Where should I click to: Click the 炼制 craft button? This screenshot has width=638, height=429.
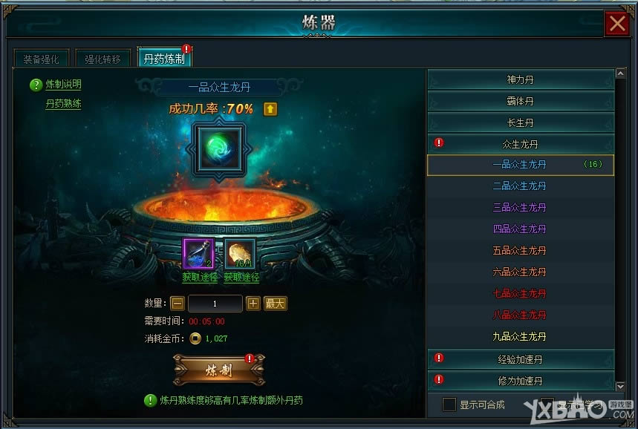click(219, 370)
